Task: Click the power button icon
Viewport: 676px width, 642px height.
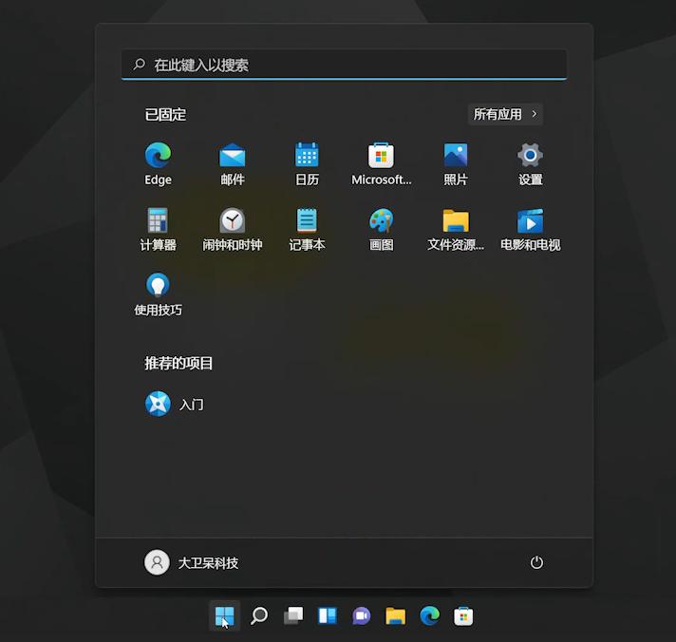Action: tap(536, 562)
